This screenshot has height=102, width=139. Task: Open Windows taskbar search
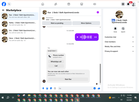(x=8, y=98)
